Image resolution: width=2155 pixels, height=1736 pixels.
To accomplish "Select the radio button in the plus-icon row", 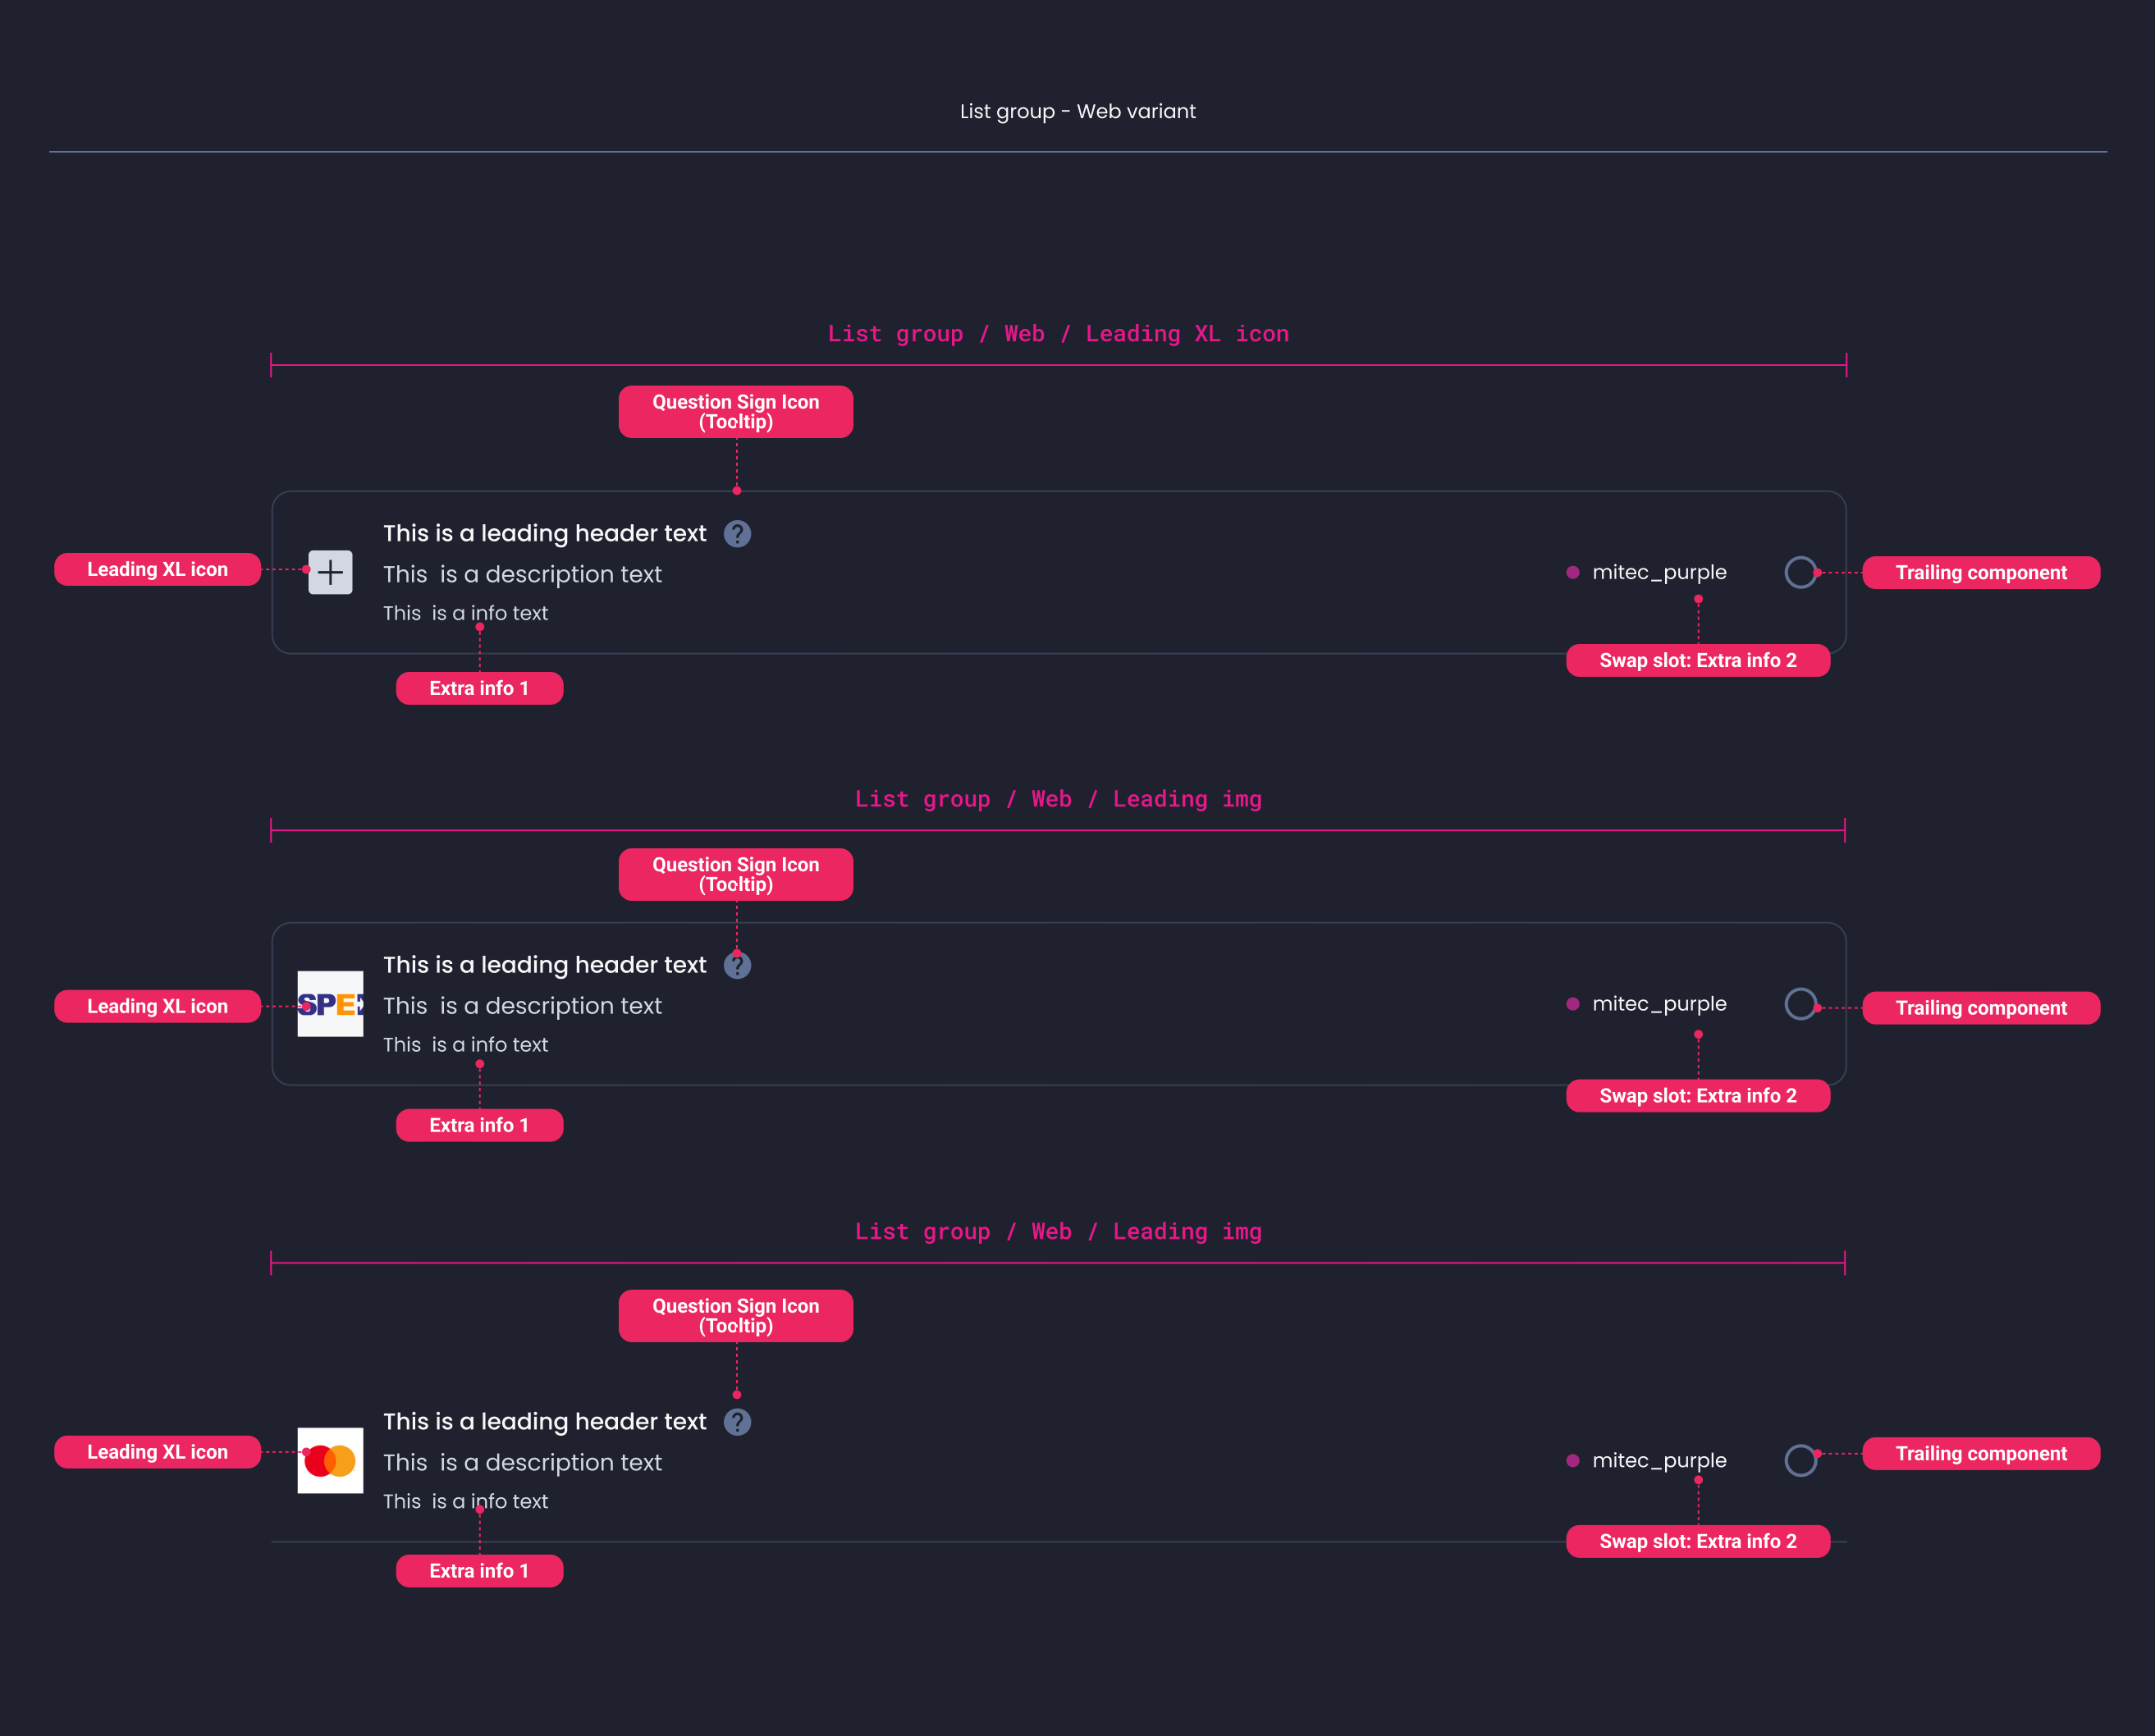I will pos(1800,572).
